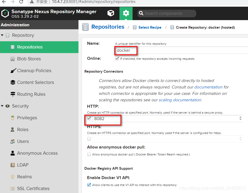Click the Roles person icon
This screenshot has height=193, width=248.
point(13,129)
